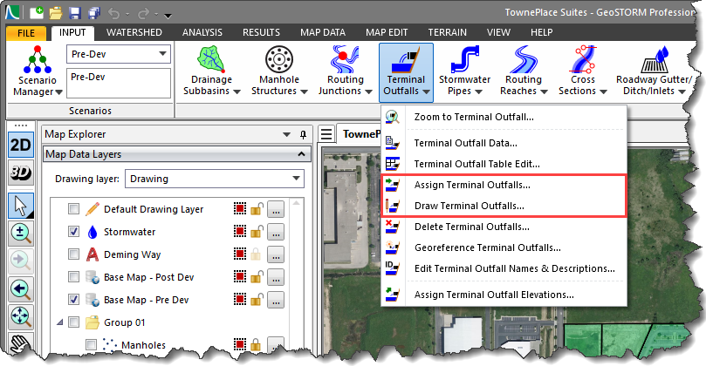
Task: Choose Terminal Outfall Data menu item
Action: [x=504, y=143]
